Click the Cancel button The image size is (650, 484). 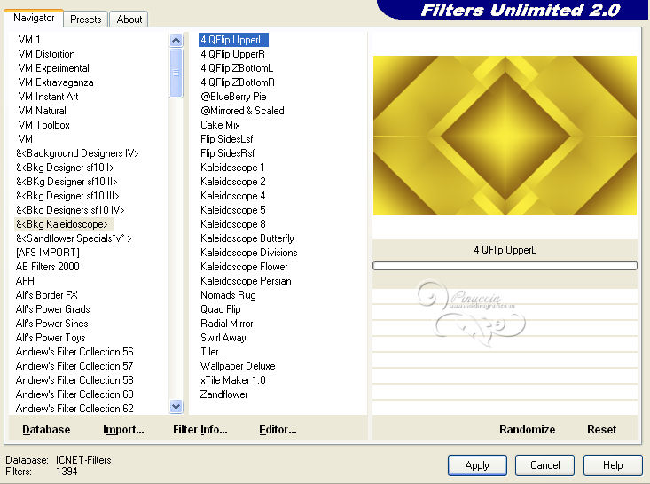(544, 465)
